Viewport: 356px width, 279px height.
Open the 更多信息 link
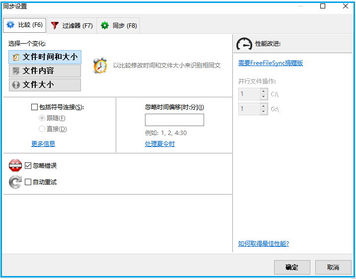click(43, 143)
